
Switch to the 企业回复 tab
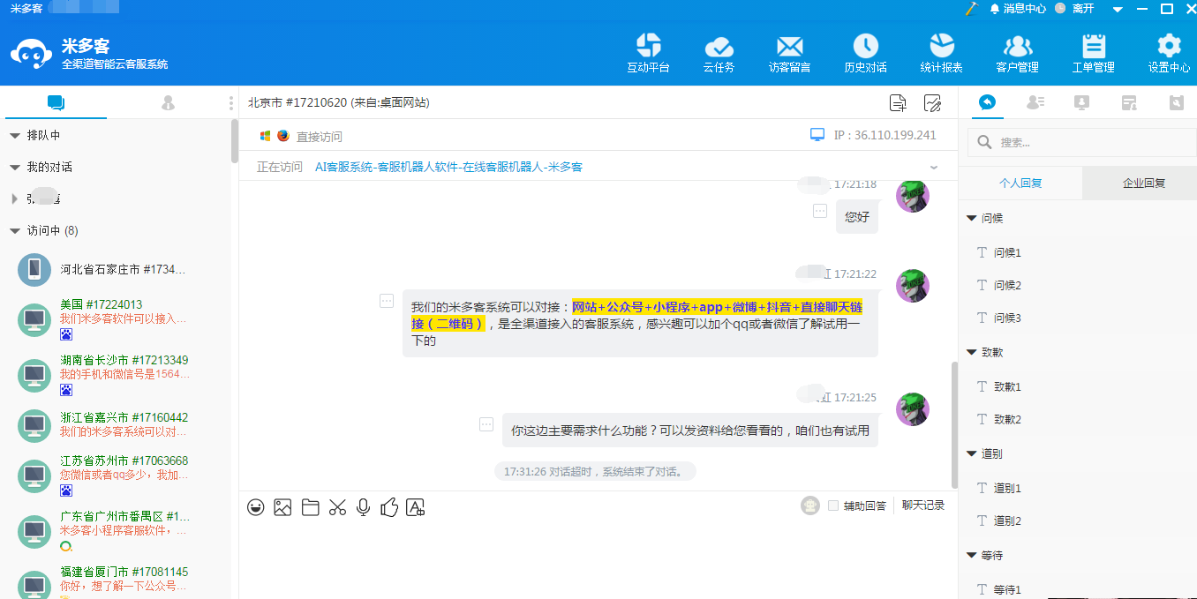(1143, 183)
